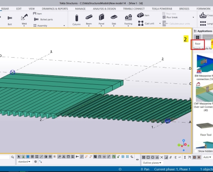Click the Quick Launch input field
213x172 pixels.
click(5, 157)
